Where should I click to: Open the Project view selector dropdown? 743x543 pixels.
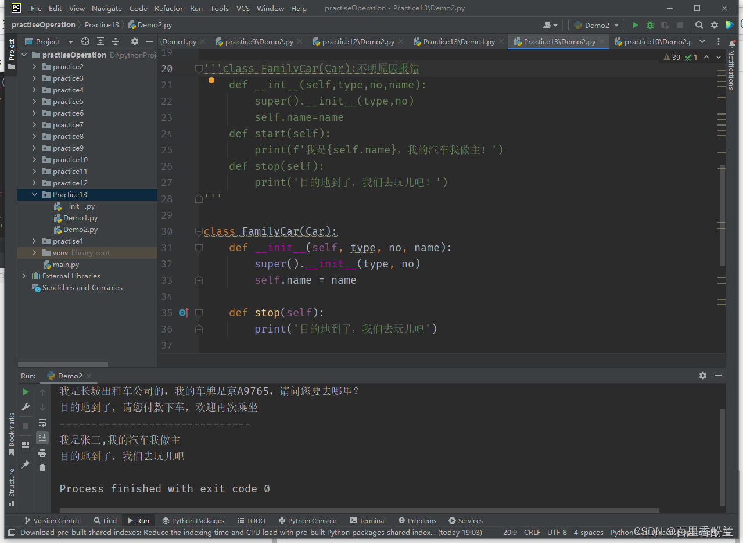[x=50, y=41]
